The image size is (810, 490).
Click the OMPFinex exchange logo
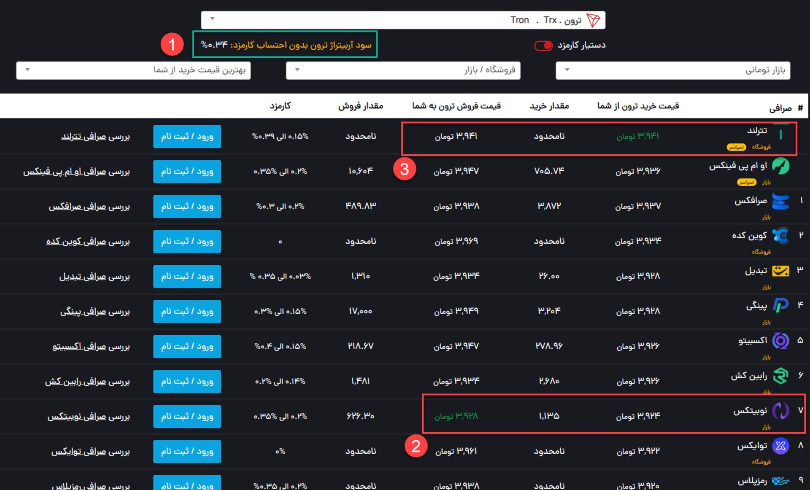tap(780, 166)
